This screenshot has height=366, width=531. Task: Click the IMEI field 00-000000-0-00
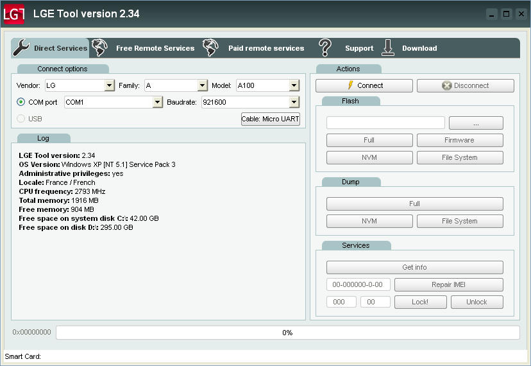pyautogui.click(x=358, y=284)
